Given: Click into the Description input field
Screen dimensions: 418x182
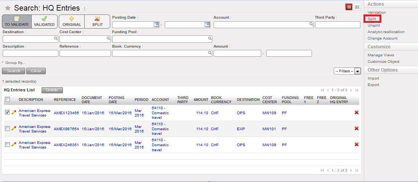Looking at the screenshot, I should pos(31,53).
